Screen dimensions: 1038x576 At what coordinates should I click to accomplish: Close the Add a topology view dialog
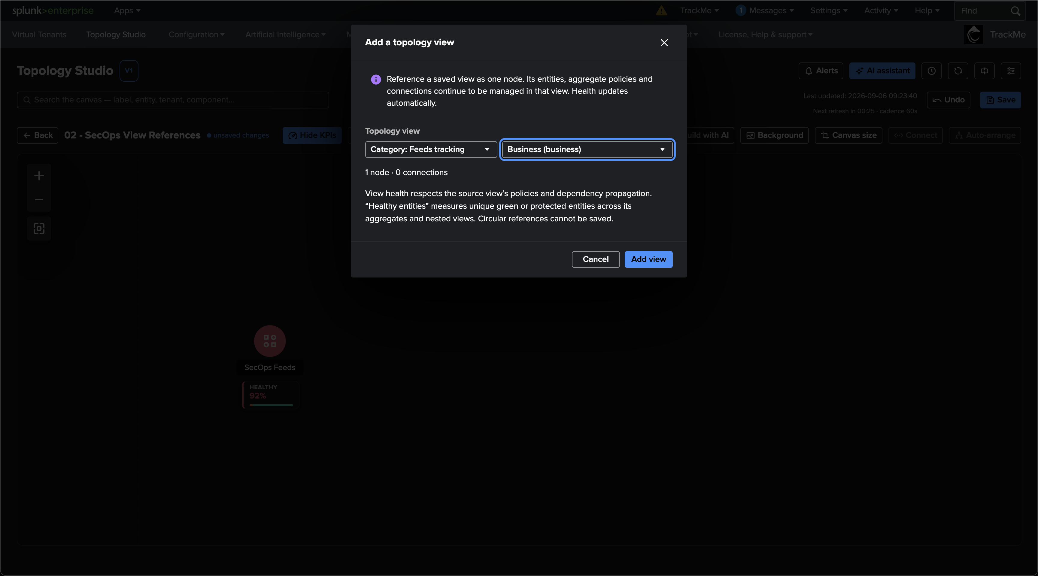(664, 43)
